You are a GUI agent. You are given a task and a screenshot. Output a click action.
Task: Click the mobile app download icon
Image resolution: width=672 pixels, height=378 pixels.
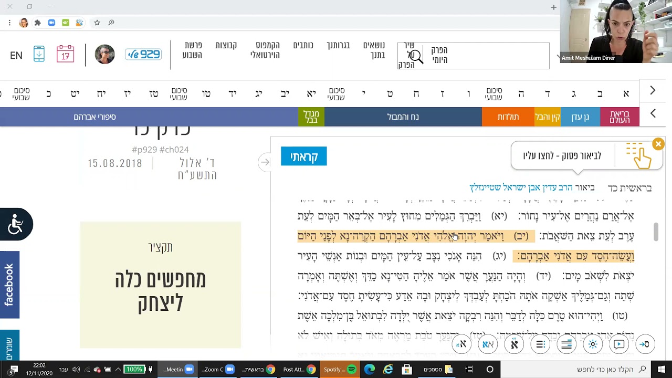click(x=39, y=54)
